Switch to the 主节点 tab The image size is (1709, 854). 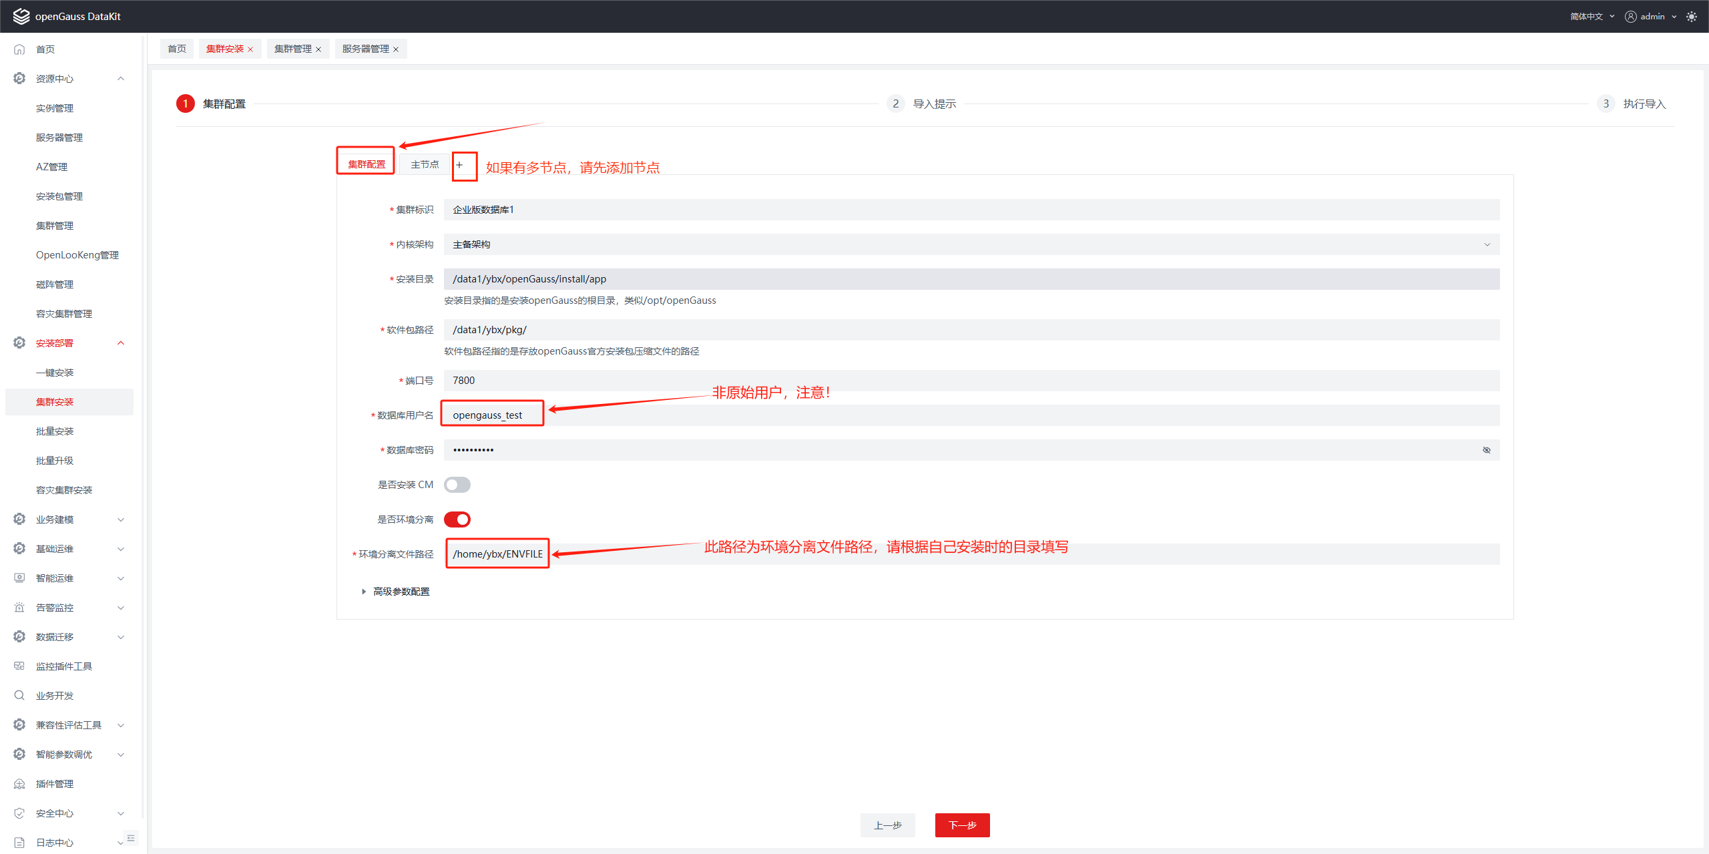[x=425, y=165]
